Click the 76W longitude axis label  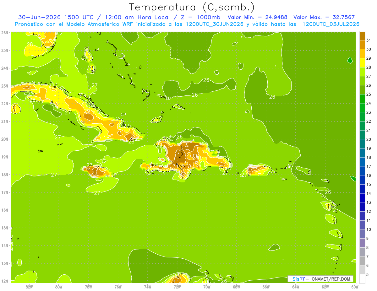pyautogui.click(x=118, y=287)
